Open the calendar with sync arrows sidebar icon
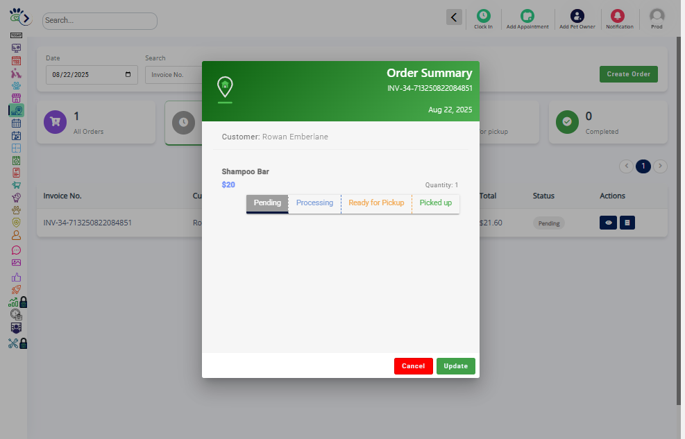The width and height of the screenshot is (685, 439). [x=16, y=136]
